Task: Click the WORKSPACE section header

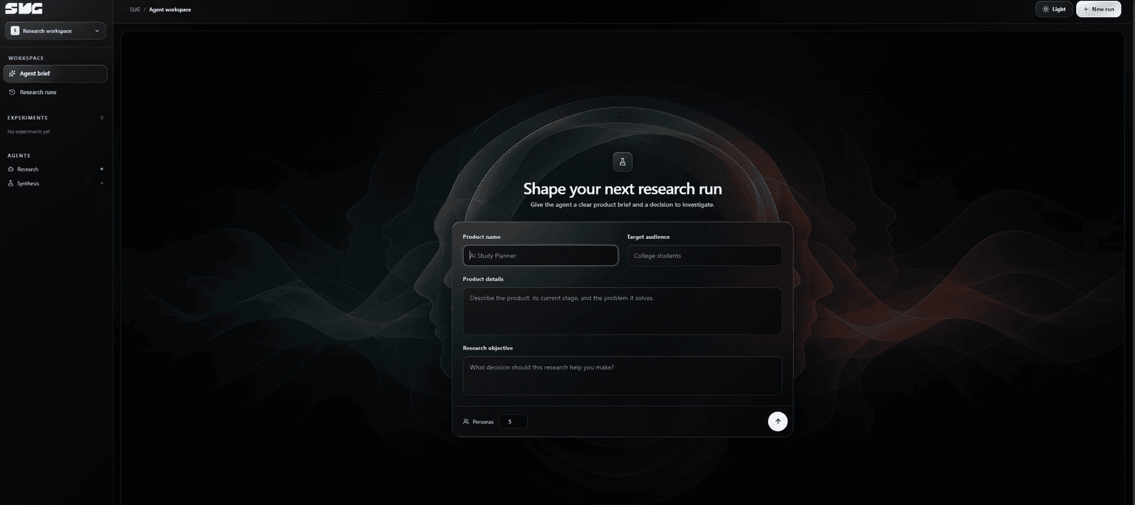Action: pyautogui.click(x=26, y=58)
